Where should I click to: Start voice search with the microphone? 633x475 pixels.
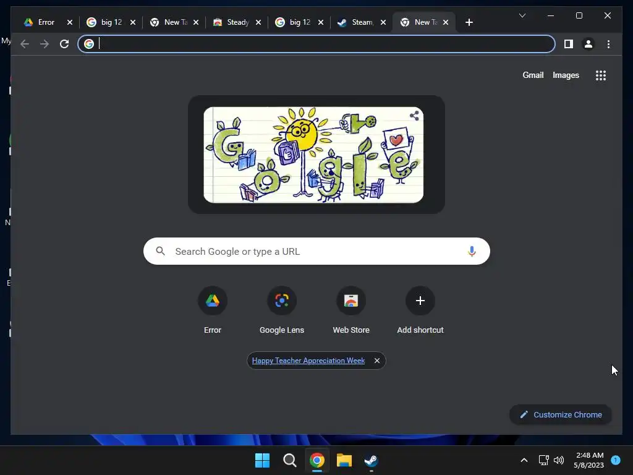point(472,251)
